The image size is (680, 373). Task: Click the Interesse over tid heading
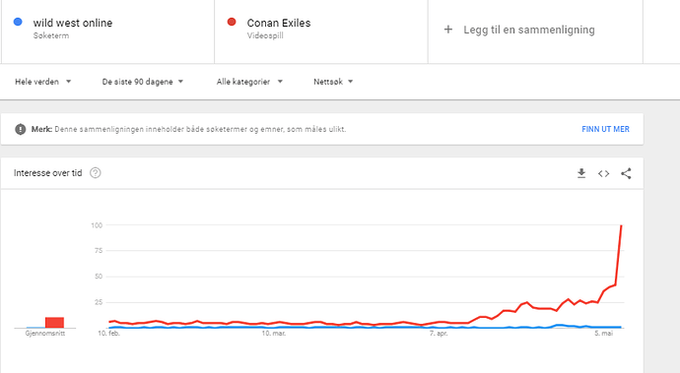click(47, 173)
